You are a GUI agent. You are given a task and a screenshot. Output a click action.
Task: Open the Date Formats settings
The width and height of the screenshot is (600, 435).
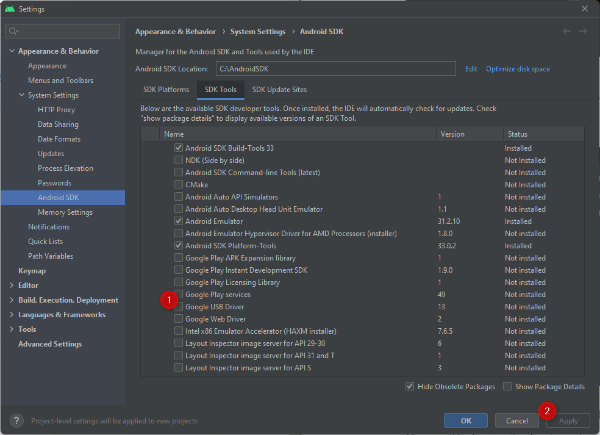[59, 139]
